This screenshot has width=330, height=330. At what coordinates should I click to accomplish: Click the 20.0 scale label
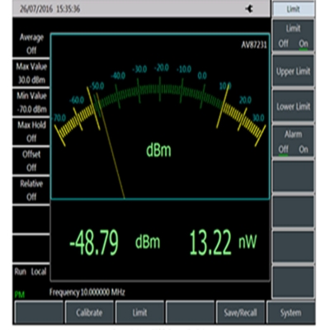[x=245, y=100]
